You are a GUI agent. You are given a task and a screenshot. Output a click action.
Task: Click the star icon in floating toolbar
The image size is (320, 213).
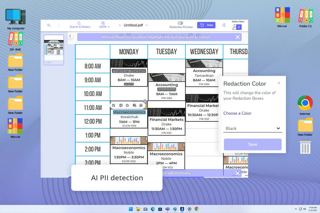coord(127,105)
